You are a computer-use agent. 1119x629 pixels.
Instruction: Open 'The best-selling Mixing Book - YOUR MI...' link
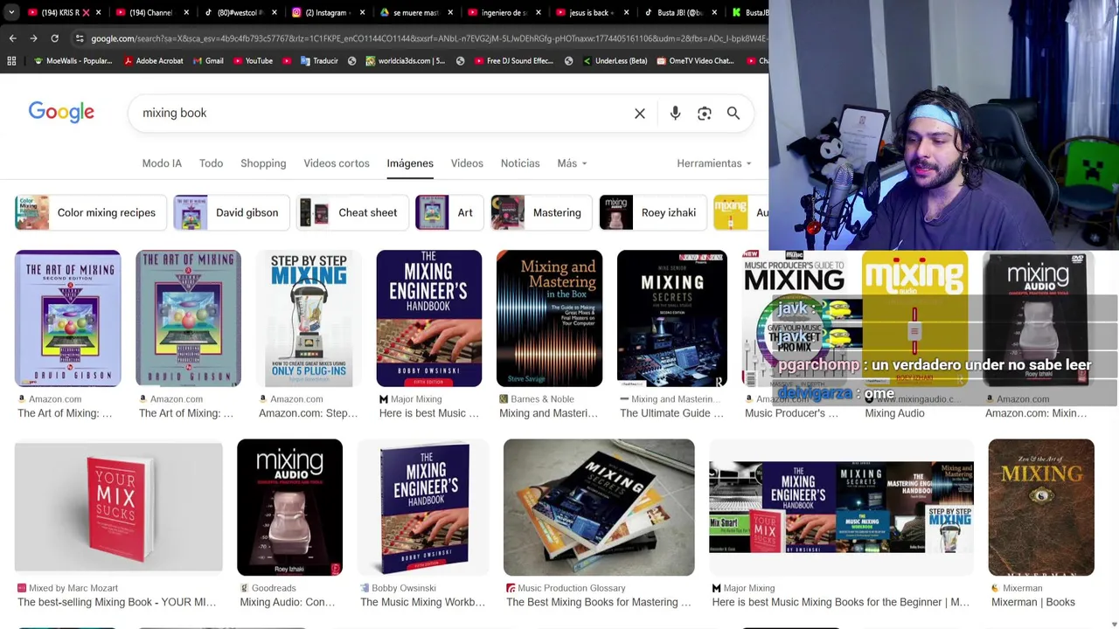(116, 602)
